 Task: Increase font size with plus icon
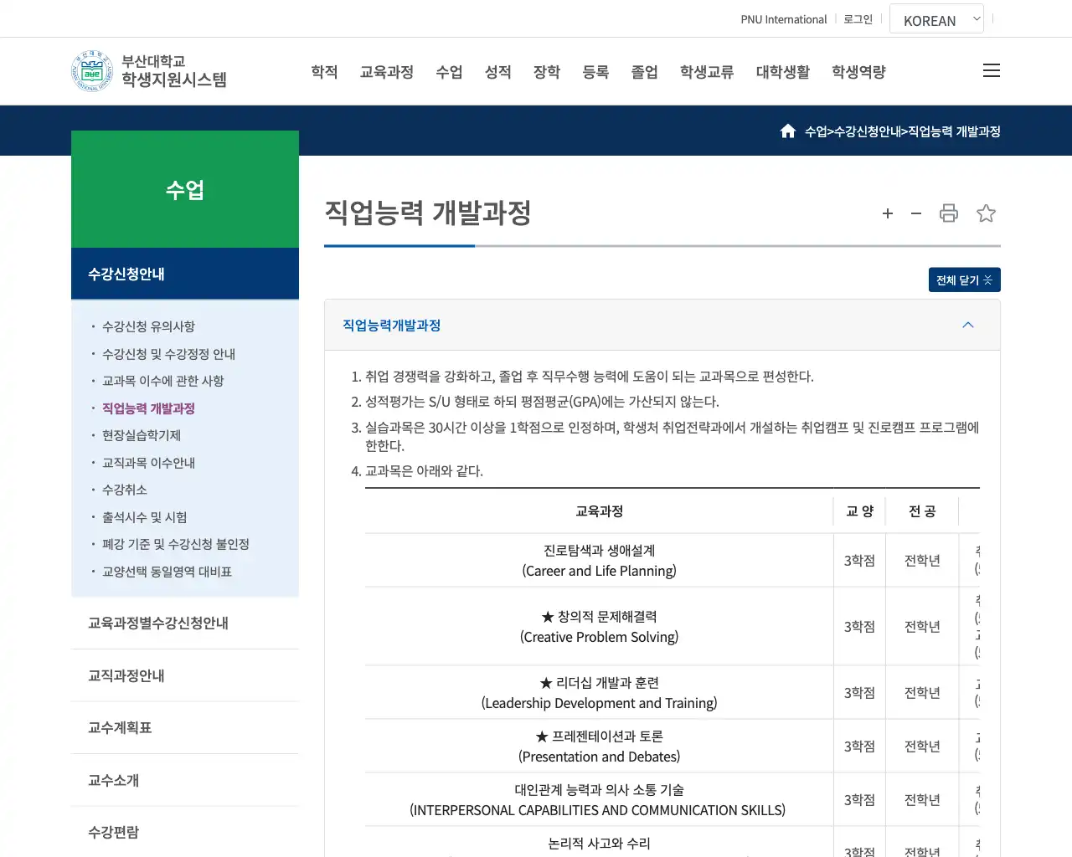point(888,213)
